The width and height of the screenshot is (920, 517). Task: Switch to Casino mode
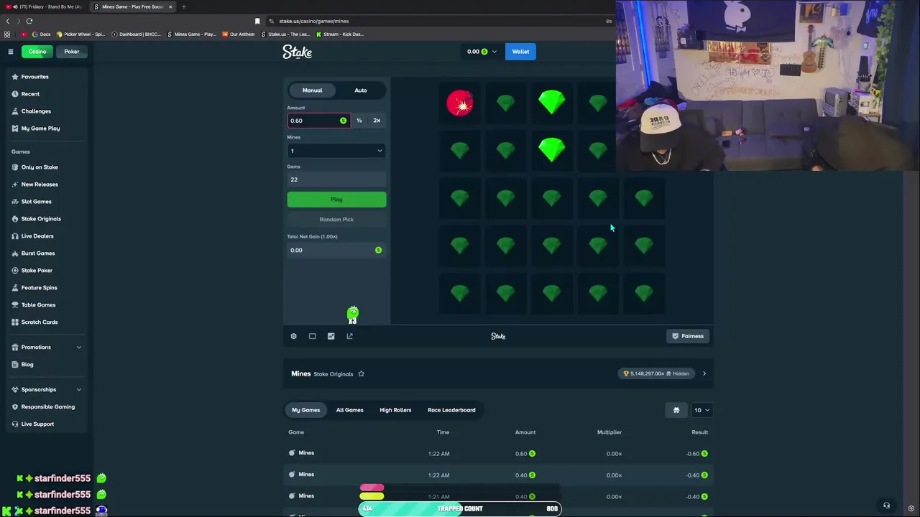37,52
